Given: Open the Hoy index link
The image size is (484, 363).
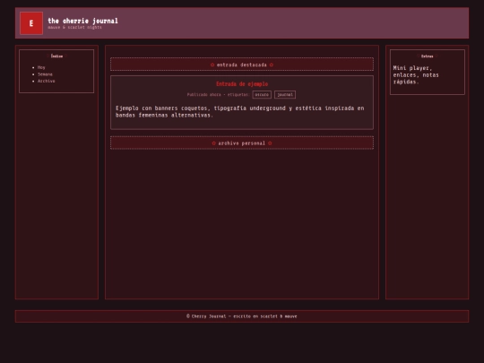Looking at the screenshot, I should click(41, 67).
